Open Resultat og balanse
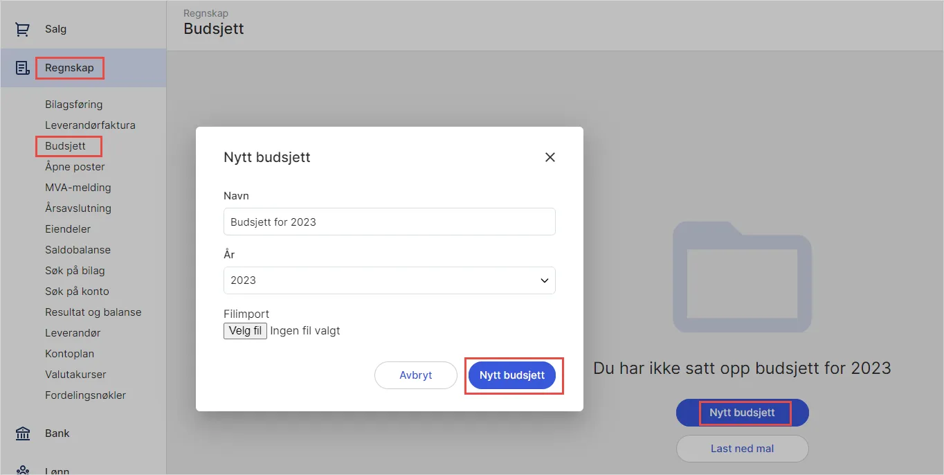This screenshot has height=475, width=944. (95, 312)
